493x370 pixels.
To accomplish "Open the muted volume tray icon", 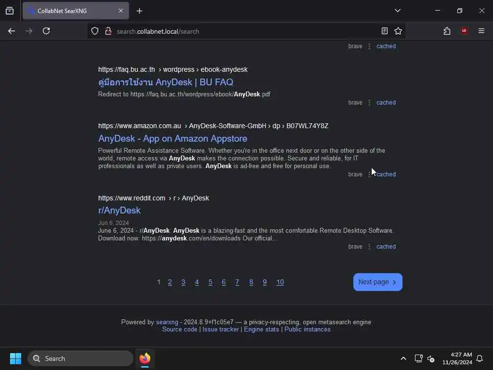I will coord(431,358).
